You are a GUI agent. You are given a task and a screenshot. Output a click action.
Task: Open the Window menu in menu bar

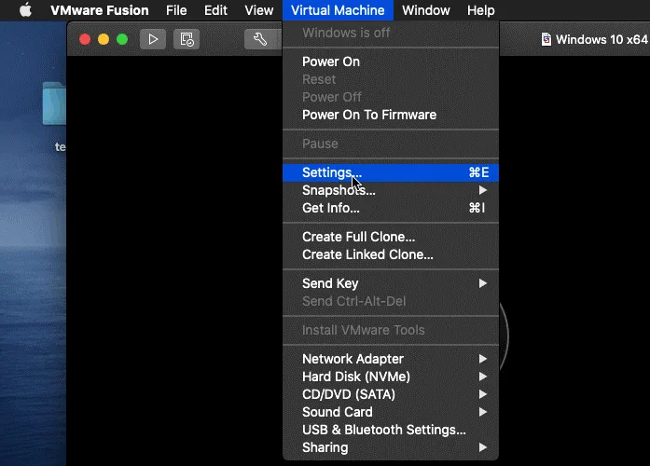tap(425, 10)
